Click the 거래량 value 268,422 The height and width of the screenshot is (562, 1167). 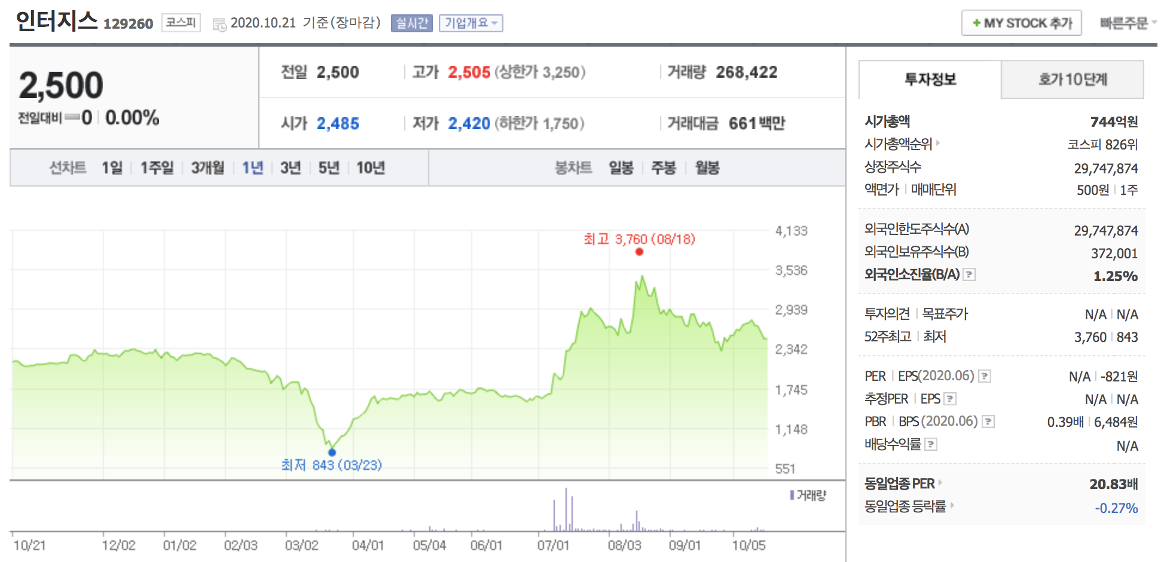[x=747, y=72]
